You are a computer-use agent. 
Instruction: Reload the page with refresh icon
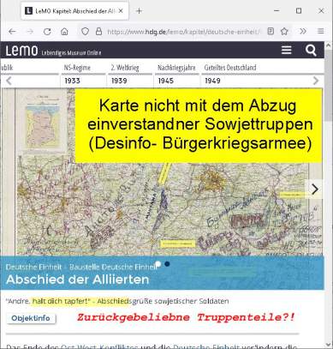[x=47, y=32]
